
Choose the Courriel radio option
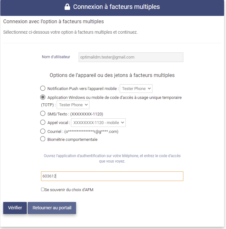(x=43, y=131)
